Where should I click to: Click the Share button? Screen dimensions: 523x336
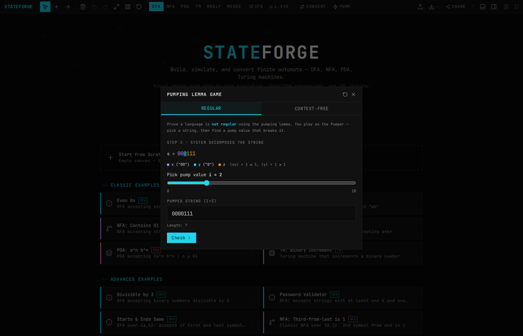(x=455, y=7)
